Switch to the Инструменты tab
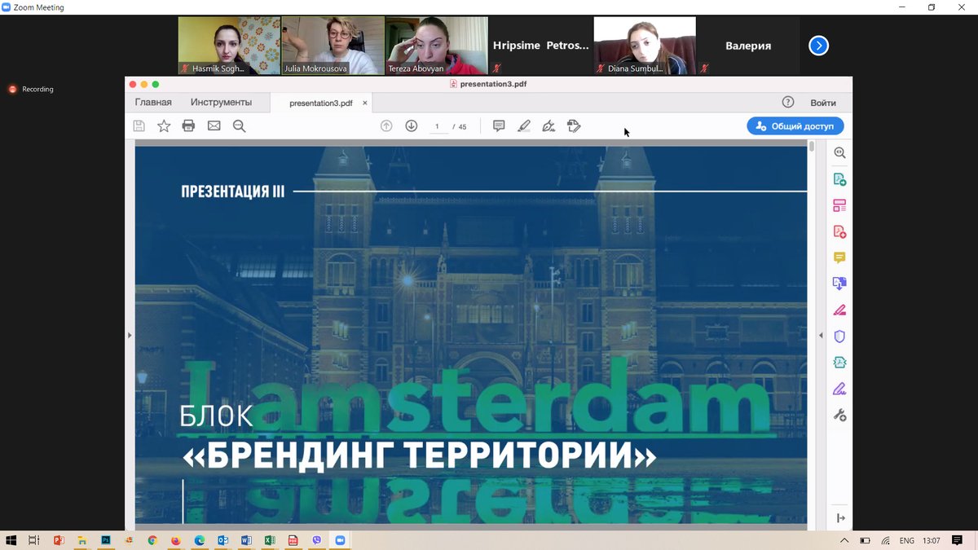 coord(221,102)
